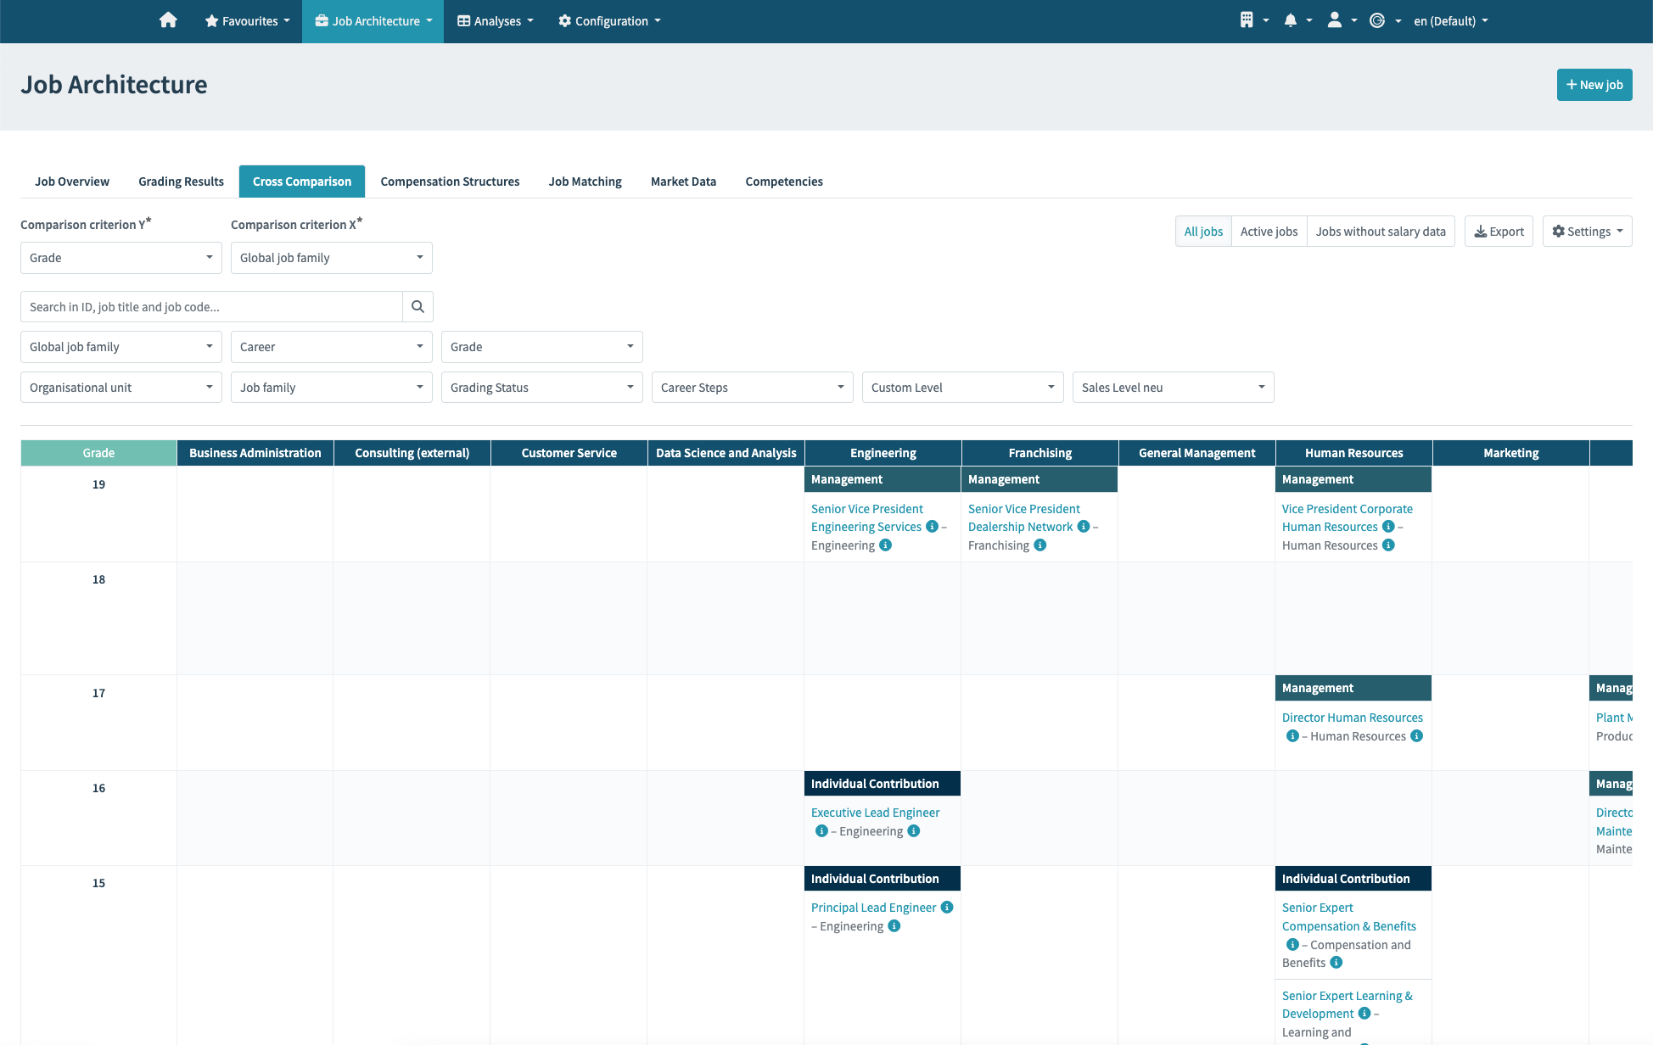The height and width of the screenshot is (1045, 1653).
Task: Select the All jobs filter toggle
Action: click(1203, 232)
